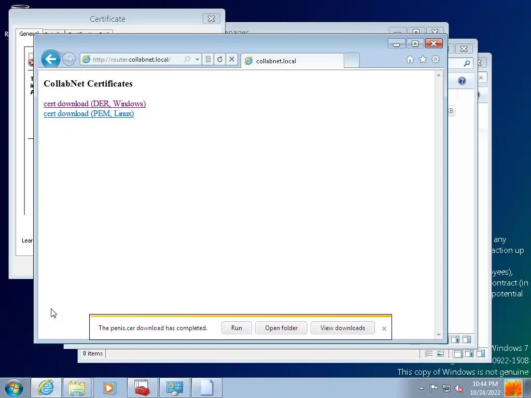The height and width of the screenshot is (398, 531).
Task: Show hidden tray icons arrow
Action: [x=421, y=388]
